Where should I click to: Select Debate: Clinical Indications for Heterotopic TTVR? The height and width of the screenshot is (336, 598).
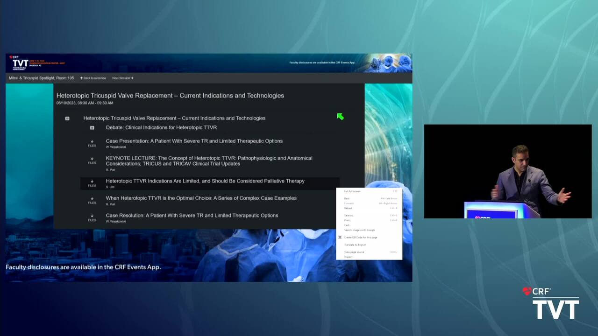[x=162, y=127]
